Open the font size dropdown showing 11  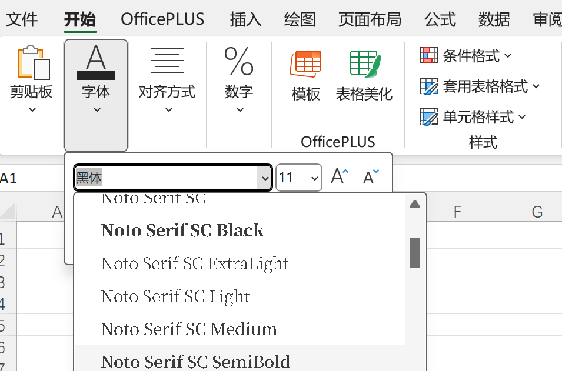pos(299,177)
